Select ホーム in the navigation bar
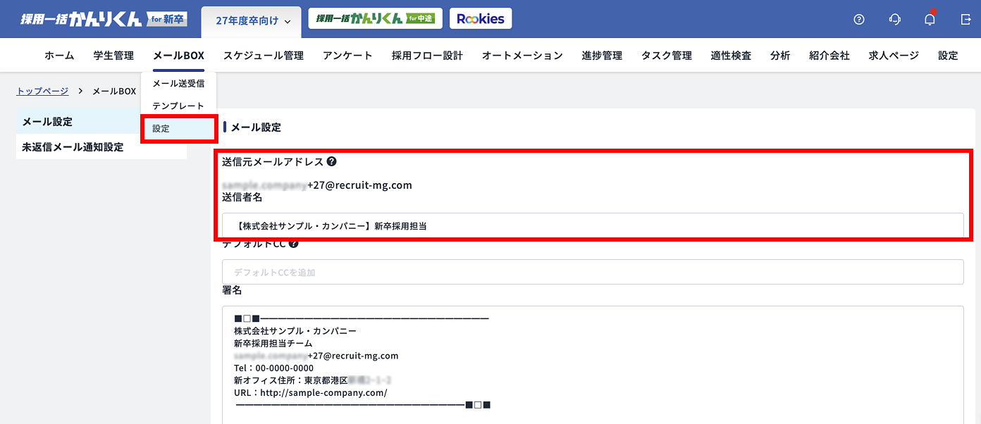 point(59,54)
